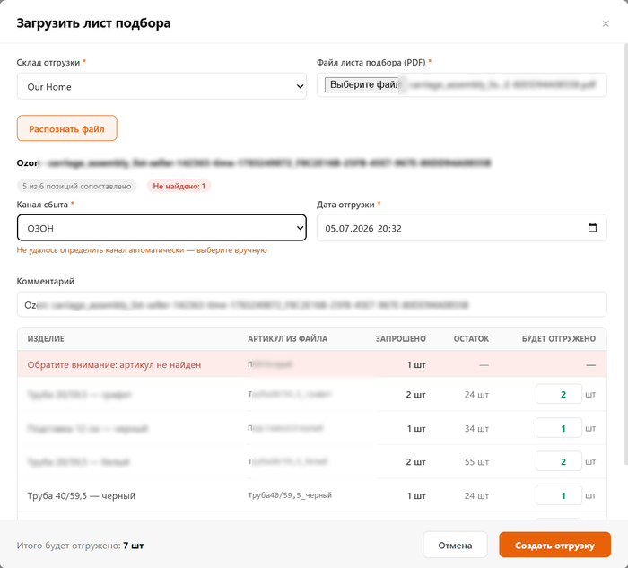This screenshot has width=628, height=568.
Task: Open the calendar picker in shipment date field
Action: 592,228
